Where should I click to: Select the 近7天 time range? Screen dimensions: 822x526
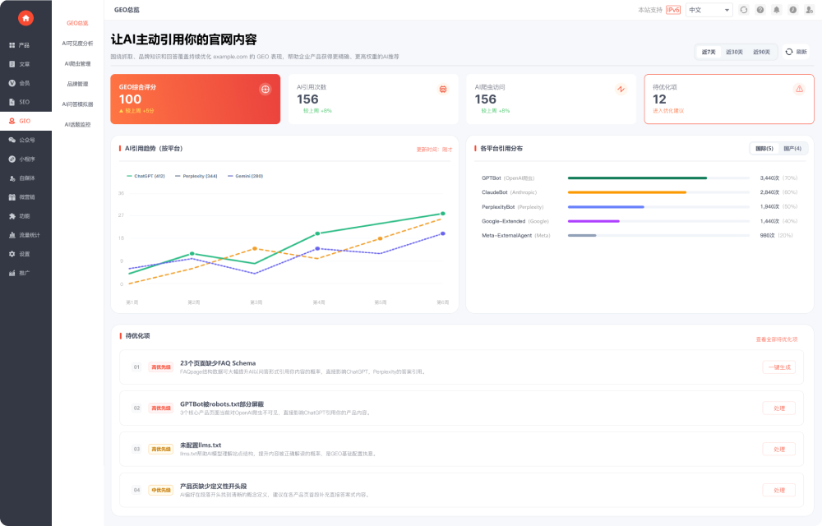[x=709, y=52]
